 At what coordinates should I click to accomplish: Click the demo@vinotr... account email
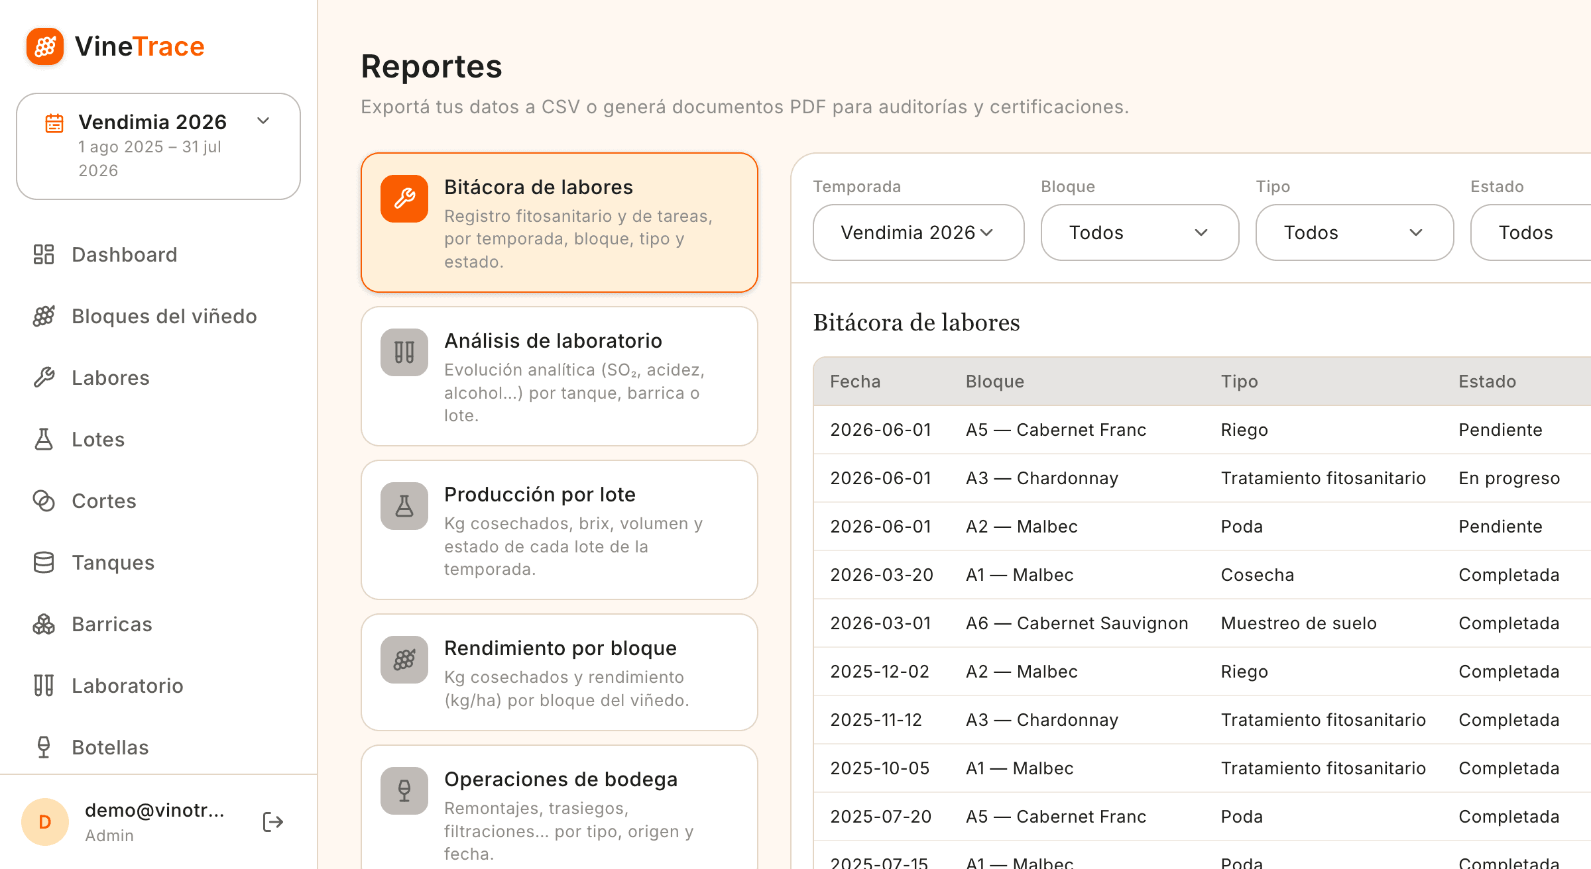pos(154,810)
